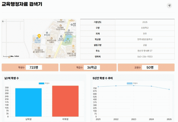
Task: Click the green 지시제 park icon on map
Action: (68, 39)
